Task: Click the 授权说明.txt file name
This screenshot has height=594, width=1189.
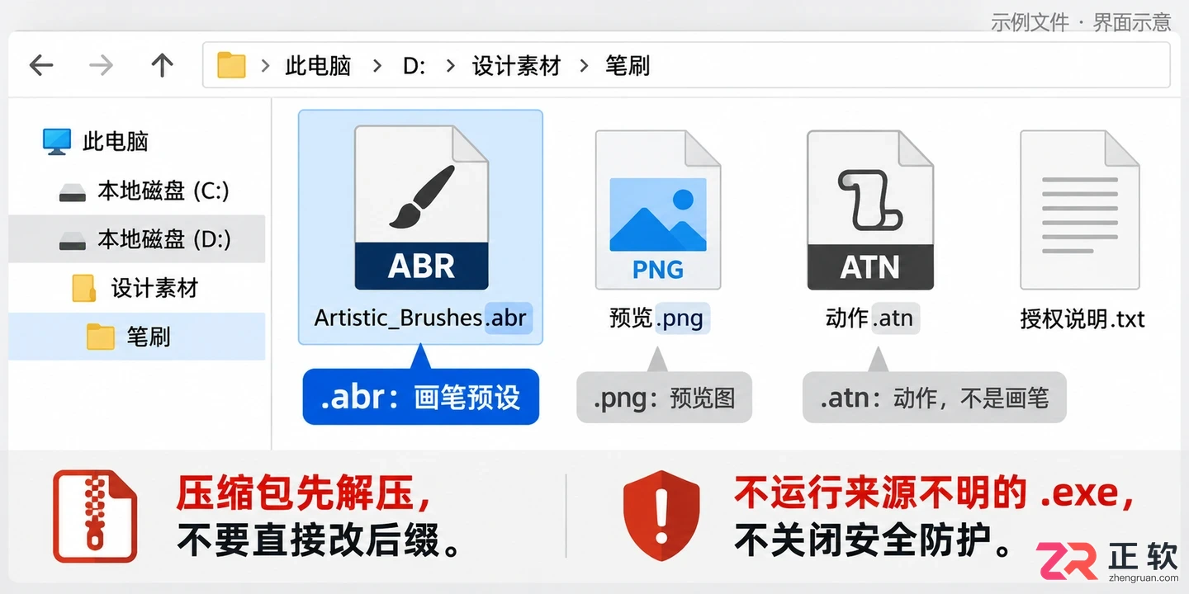Action: (1082, 319)
